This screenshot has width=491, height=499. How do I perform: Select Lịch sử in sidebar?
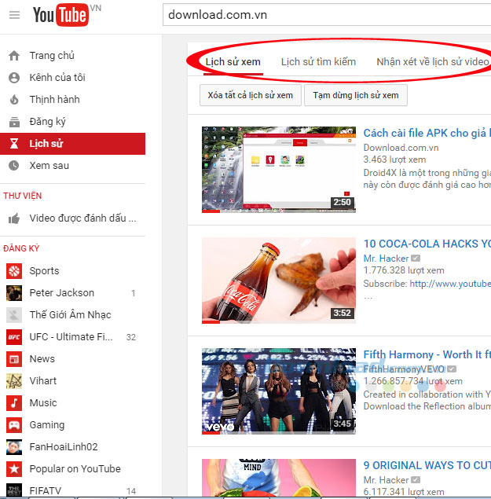72,144
